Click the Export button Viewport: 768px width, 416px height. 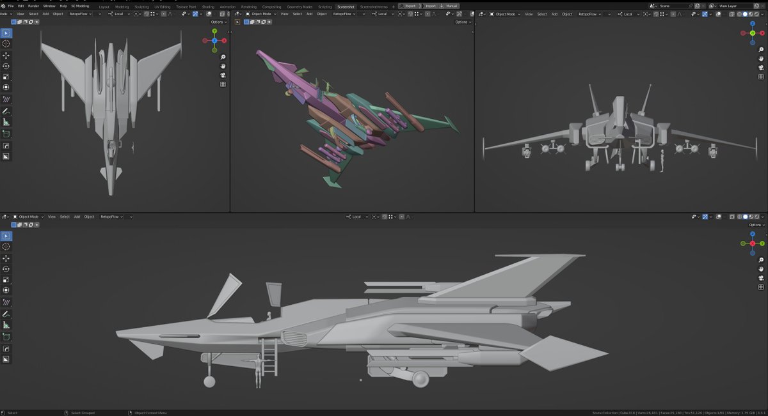click(410, 6)
